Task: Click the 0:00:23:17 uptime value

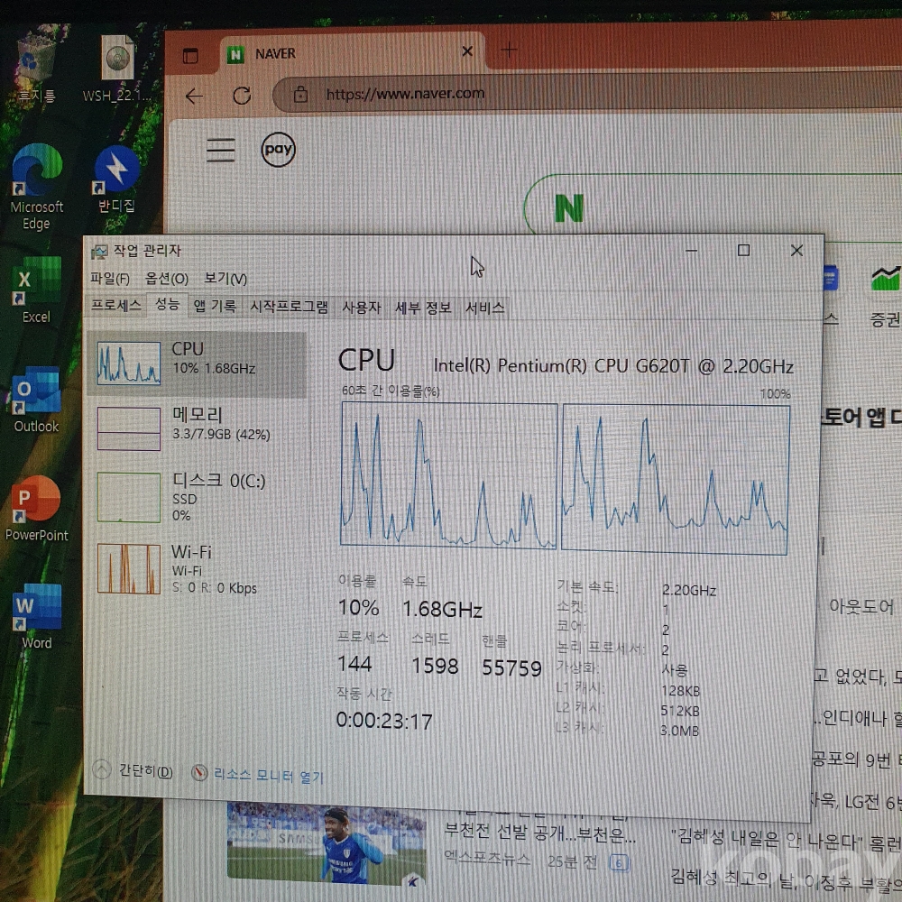Action: click(x=384, y=721)
